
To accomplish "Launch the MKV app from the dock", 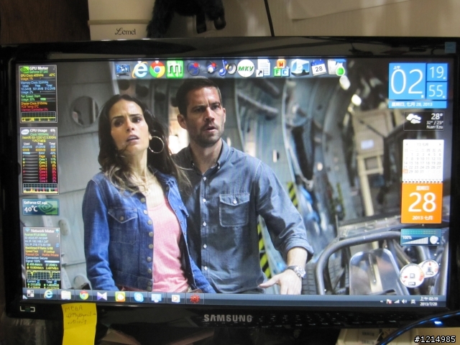I will [246, 68].
